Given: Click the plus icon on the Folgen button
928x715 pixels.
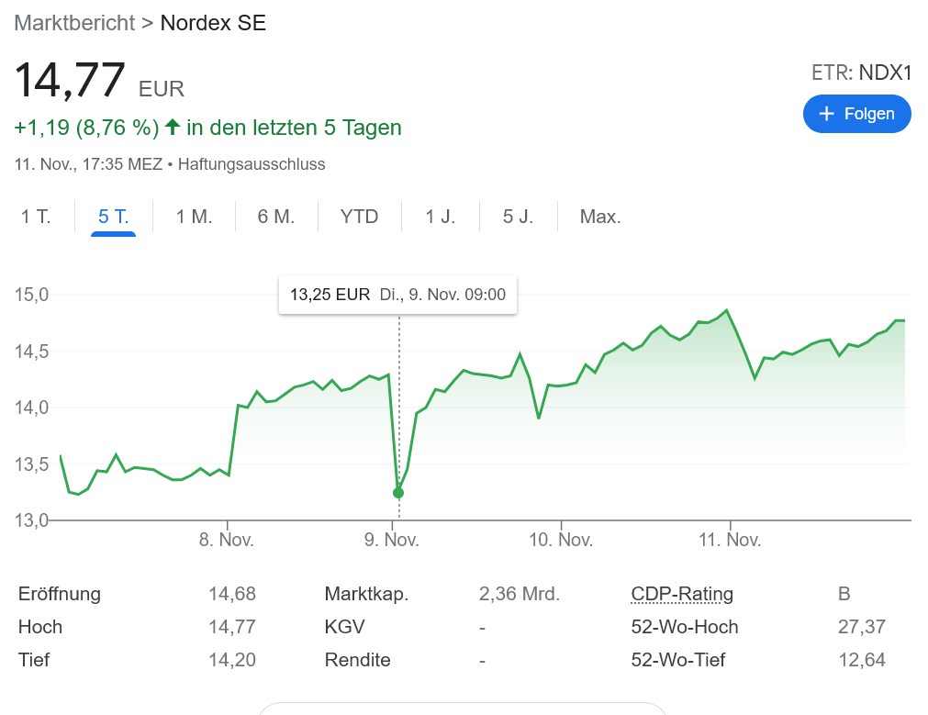Looking at the screenshot, I should coord(827,113).
